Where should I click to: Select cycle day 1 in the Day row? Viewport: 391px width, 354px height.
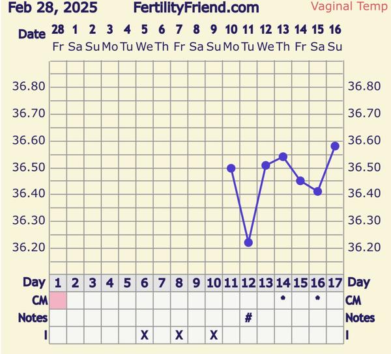click(59, 283)
